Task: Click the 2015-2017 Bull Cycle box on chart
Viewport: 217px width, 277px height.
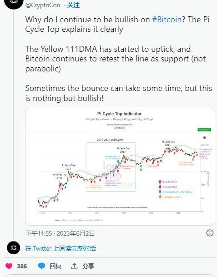Action: [111, 167]
